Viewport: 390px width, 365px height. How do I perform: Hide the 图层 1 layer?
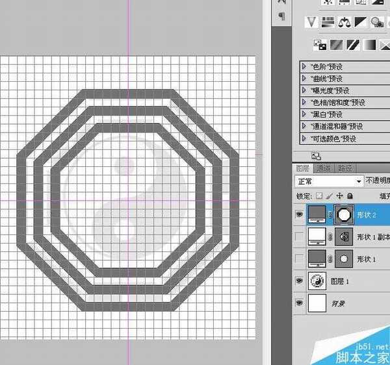(x=299, y=281)
